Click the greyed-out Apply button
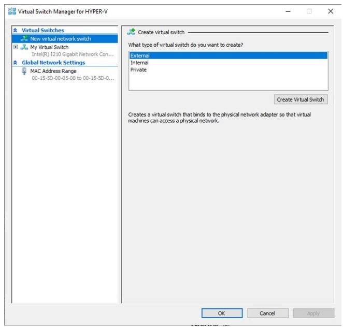Image resolution: width=343 pixels, height=327 pixels. click(x=313, y=313)
